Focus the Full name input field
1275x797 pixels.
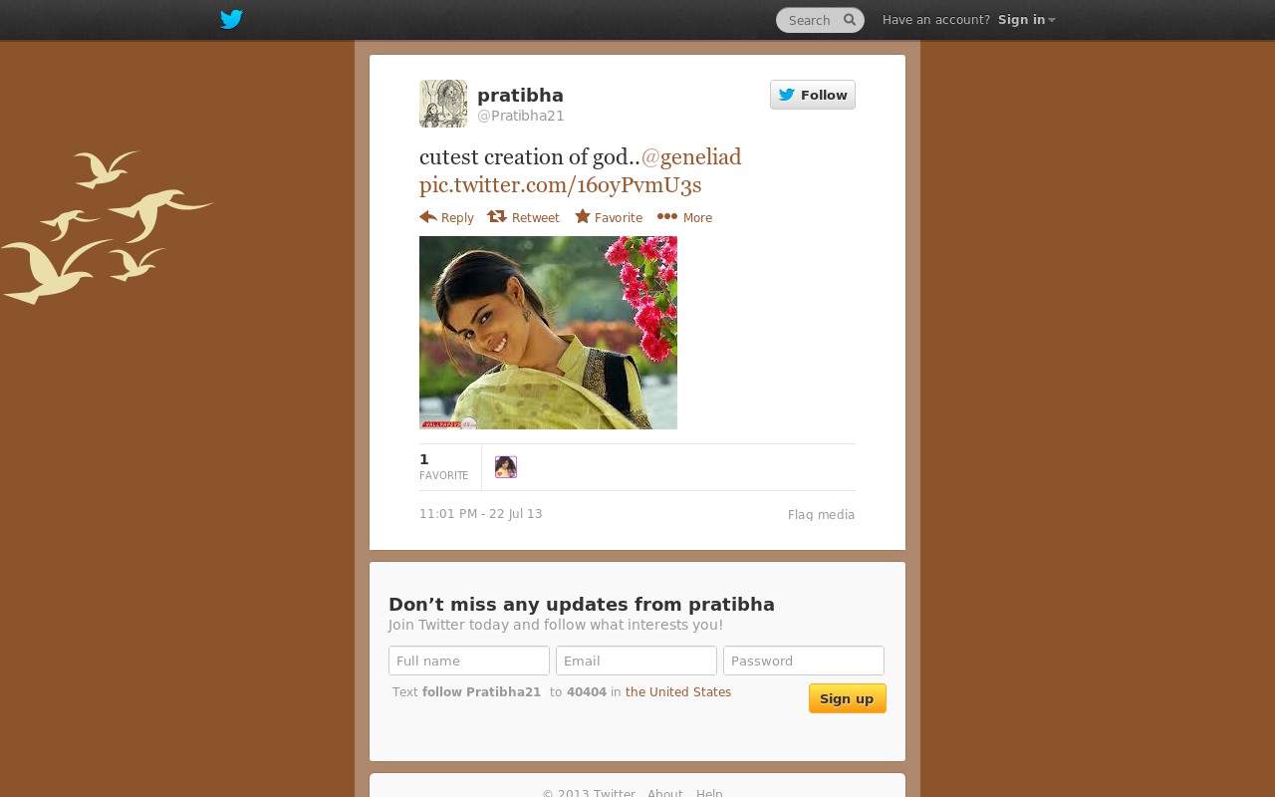tap(469, 661)
